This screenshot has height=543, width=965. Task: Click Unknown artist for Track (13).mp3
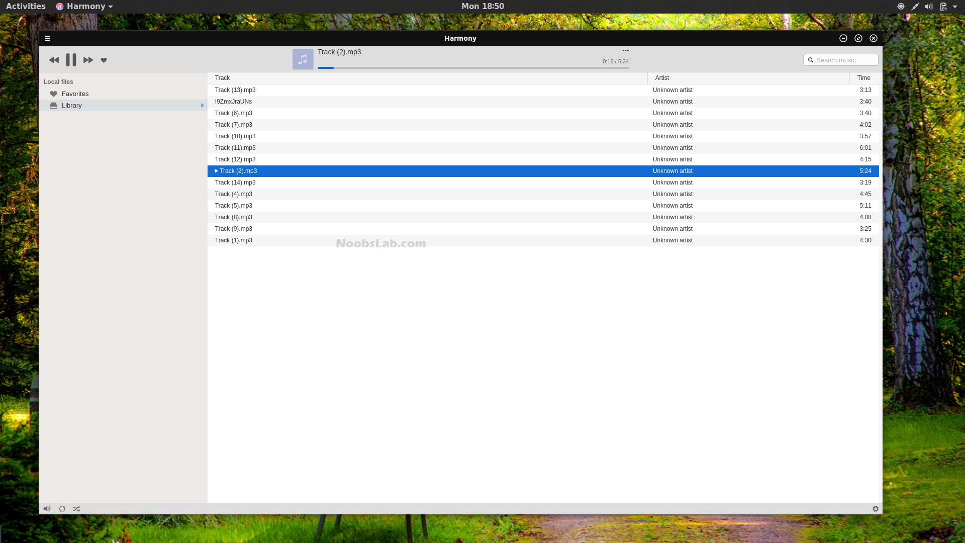pyautogui.click(x=672, y=90)
